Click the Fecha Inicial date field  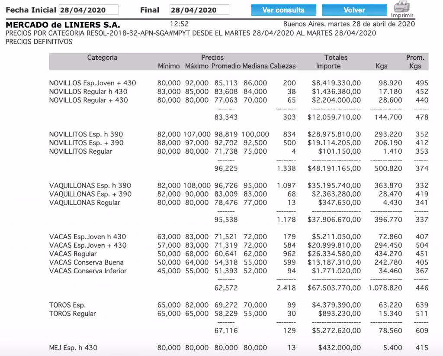[88, 10]
